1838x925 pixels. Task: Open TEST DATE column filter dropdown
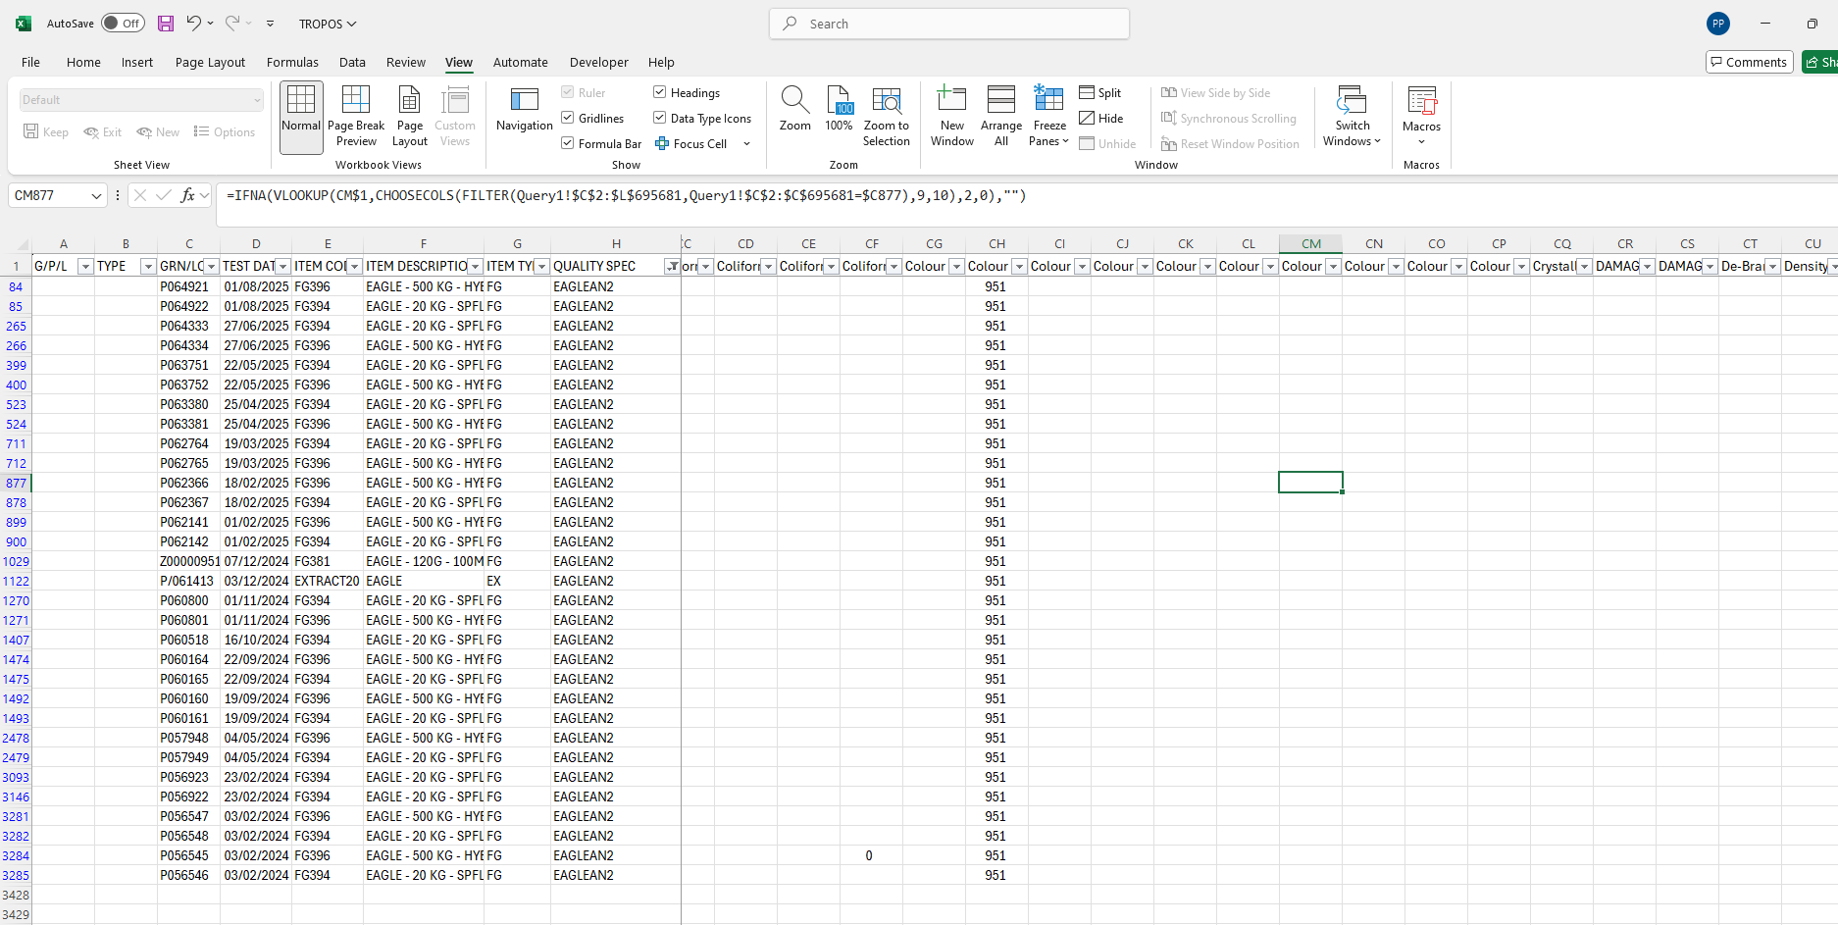click(x=283, y=267)
